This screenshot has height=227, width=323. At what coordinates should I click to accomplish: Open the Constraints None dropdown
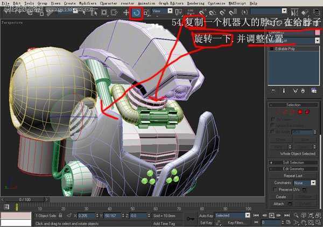coord(305,182)
